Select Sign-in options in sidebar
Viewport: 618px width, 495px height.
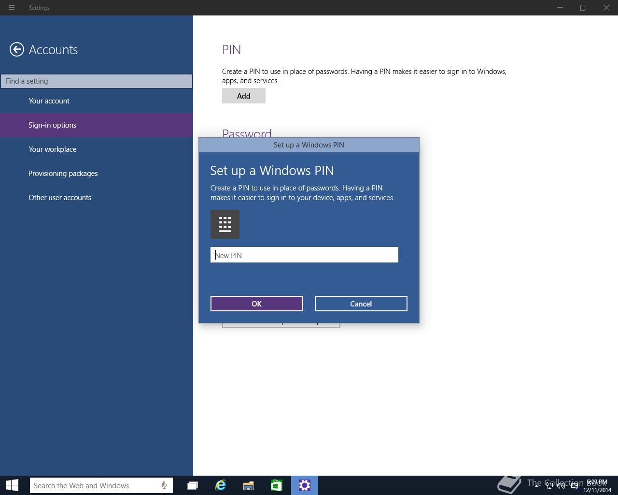pyautogui.click(x=97, y=125)
